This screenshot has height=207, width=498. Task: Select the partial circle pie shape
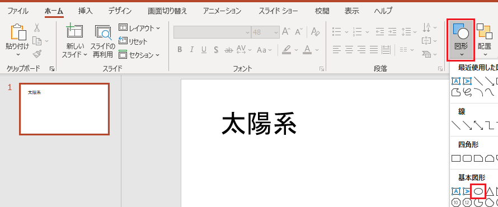pos(478,203)
